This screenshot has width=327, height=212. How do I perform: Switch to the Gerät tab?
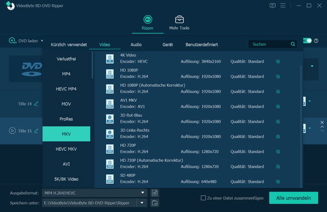pyautogui.click(x=168, y=45)
